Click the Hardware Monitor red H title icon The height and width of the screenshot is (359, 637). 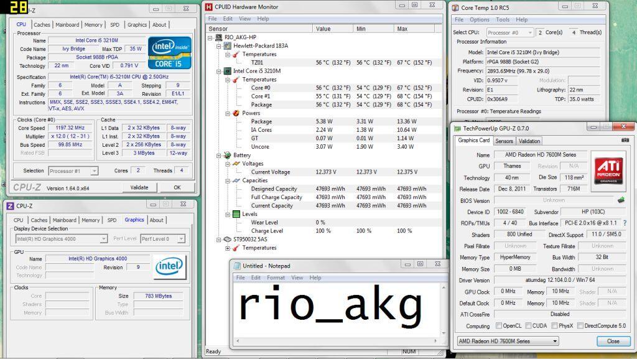209,6
